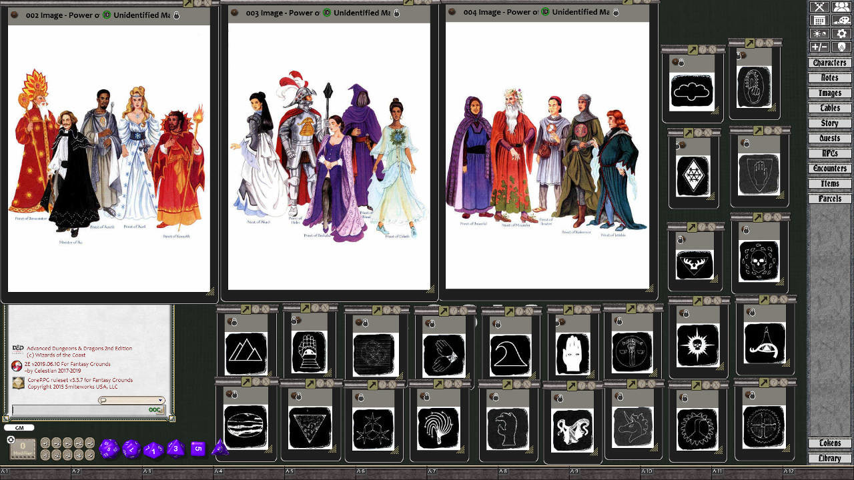Click the lighting effects sun icon
This screenshot has height=480, width=854.
click(819, 32)
